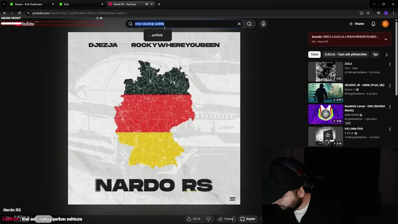Expand the Sonraki mix playlist panel
Image resolution: width=398 pixels, height=224 pixels.
click(x=386, y=39)
